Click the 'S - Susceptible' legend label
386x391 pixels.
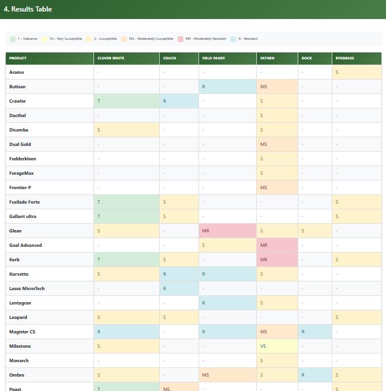105,39
